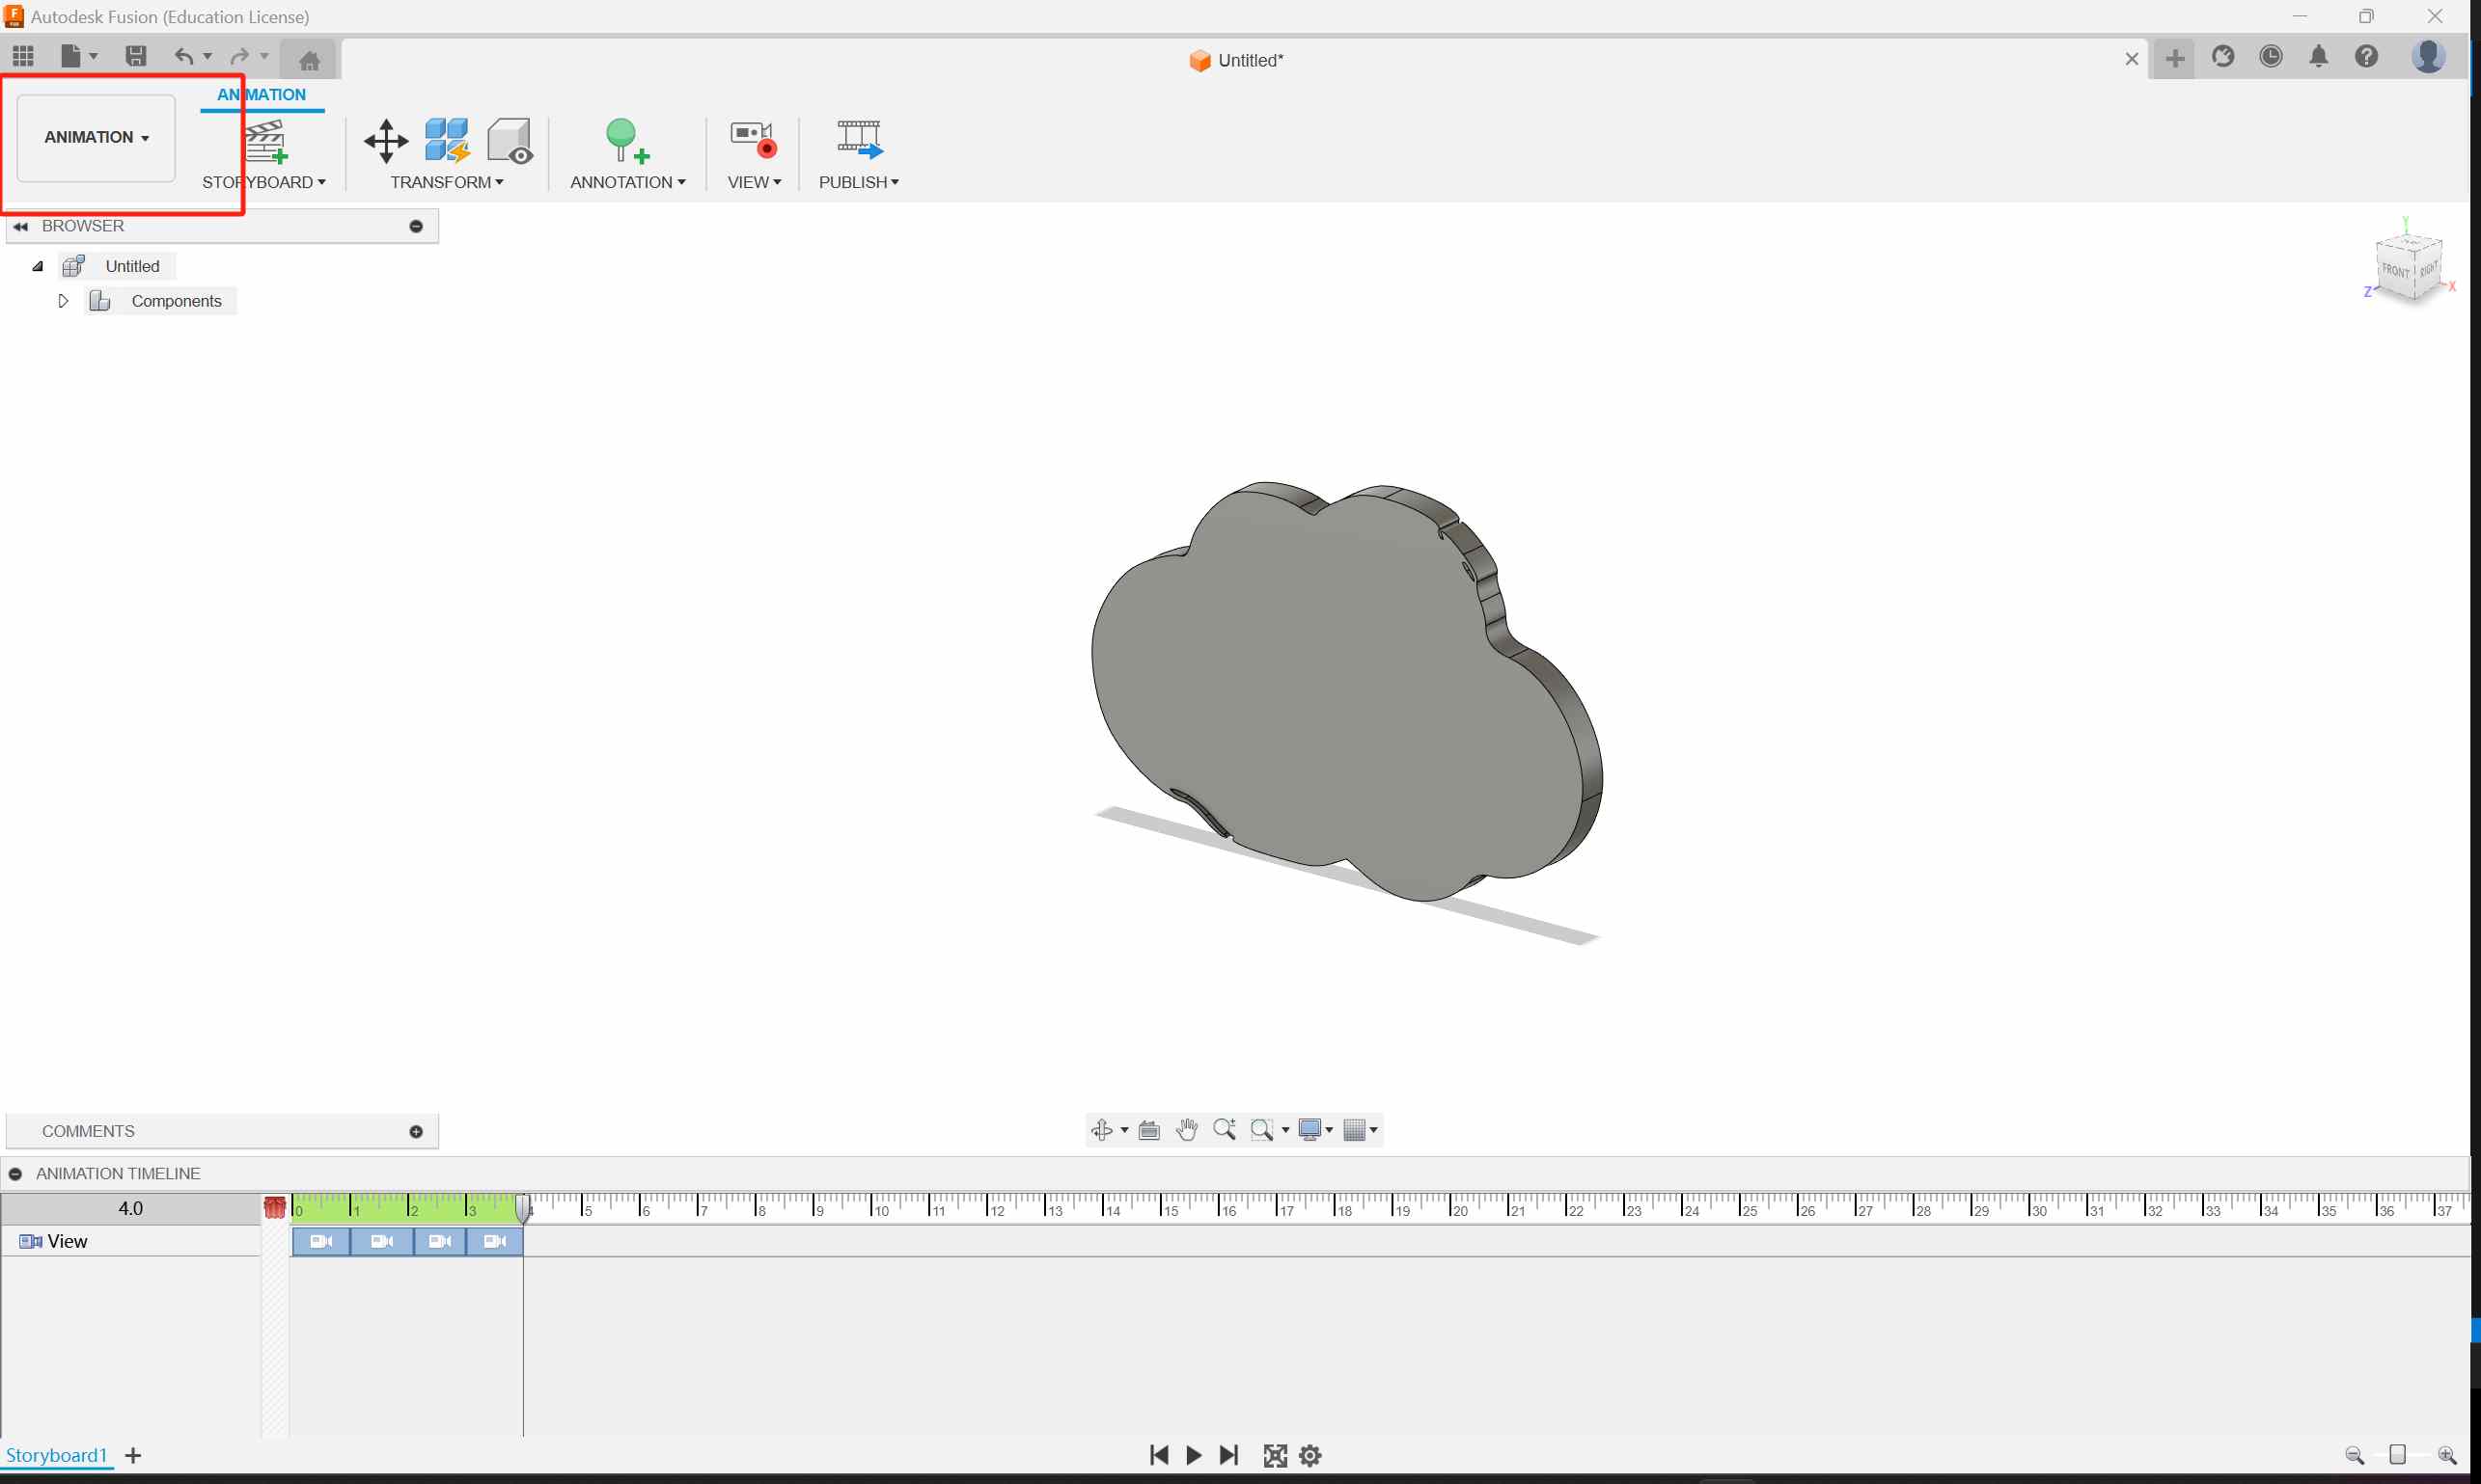The width and height of the screenshot is (2481, 1484).
Task: Toggle the COMMENTS panel settings gear
Action: [417, 1129]
